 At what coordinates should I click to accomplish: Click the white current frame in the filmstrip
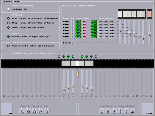click(78, 64)
